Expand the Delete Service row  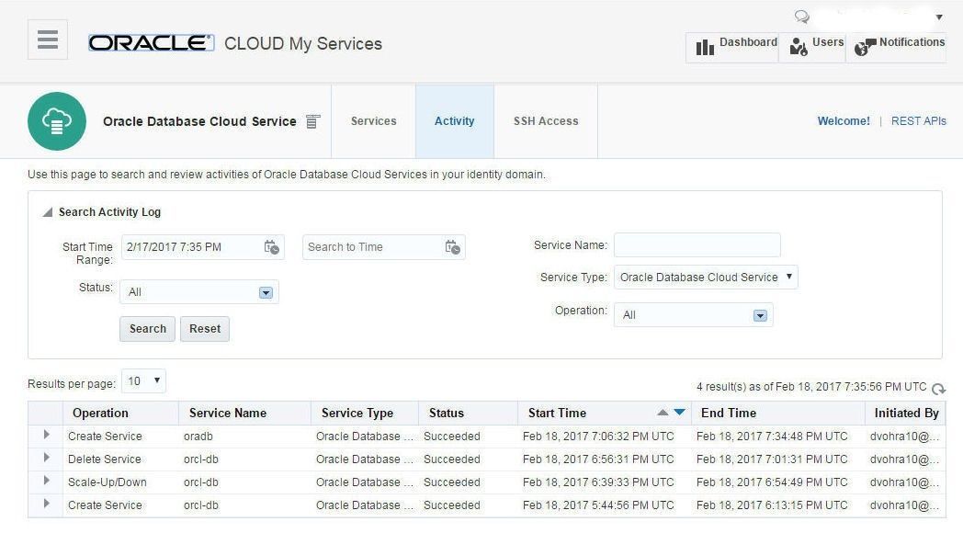46,458
